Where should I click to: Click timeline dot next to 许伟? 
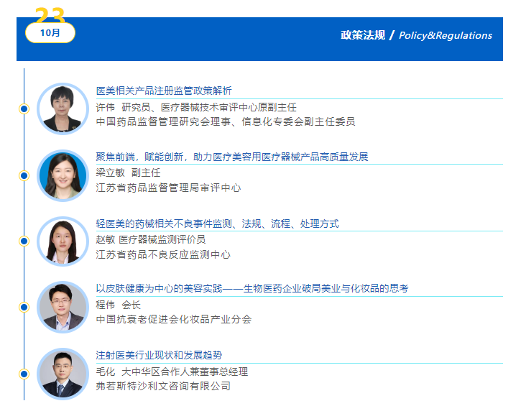pyautogui.click(x=24, y=109)
